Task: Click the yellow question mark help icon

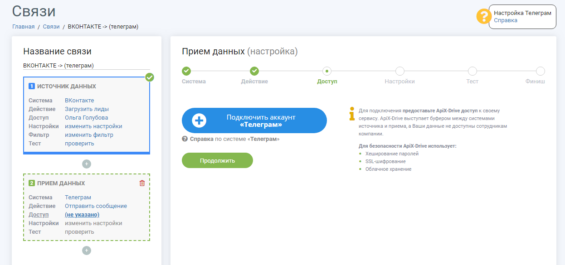Action: (x=484, y=16)
